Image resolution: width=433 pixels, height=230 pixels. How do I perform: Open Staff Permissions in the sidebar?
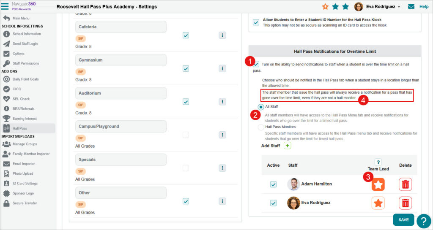click(25, 63)
